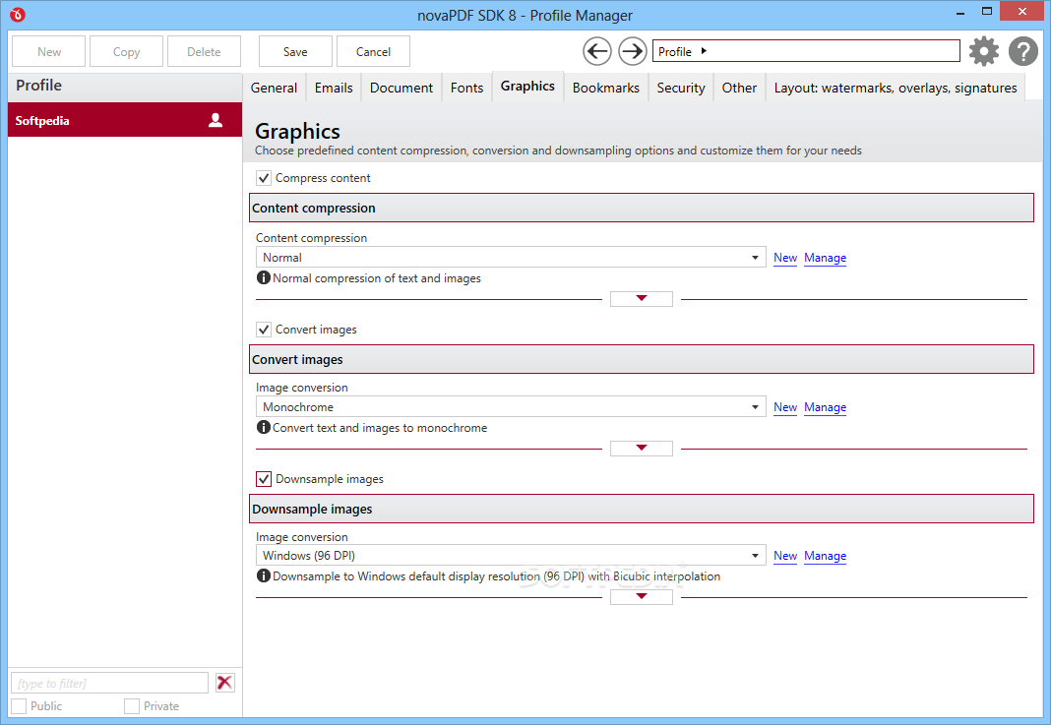Switch to the Other tab
The height and width of the screenshot is (725, 1051).
(739, 88)
